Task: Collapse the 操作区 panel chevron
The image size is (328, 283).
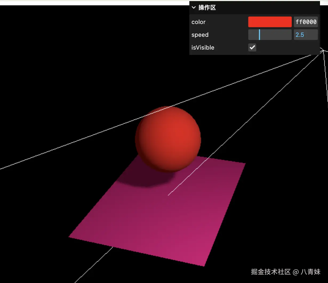Action: pyautogui.click(x=194, y=8)
